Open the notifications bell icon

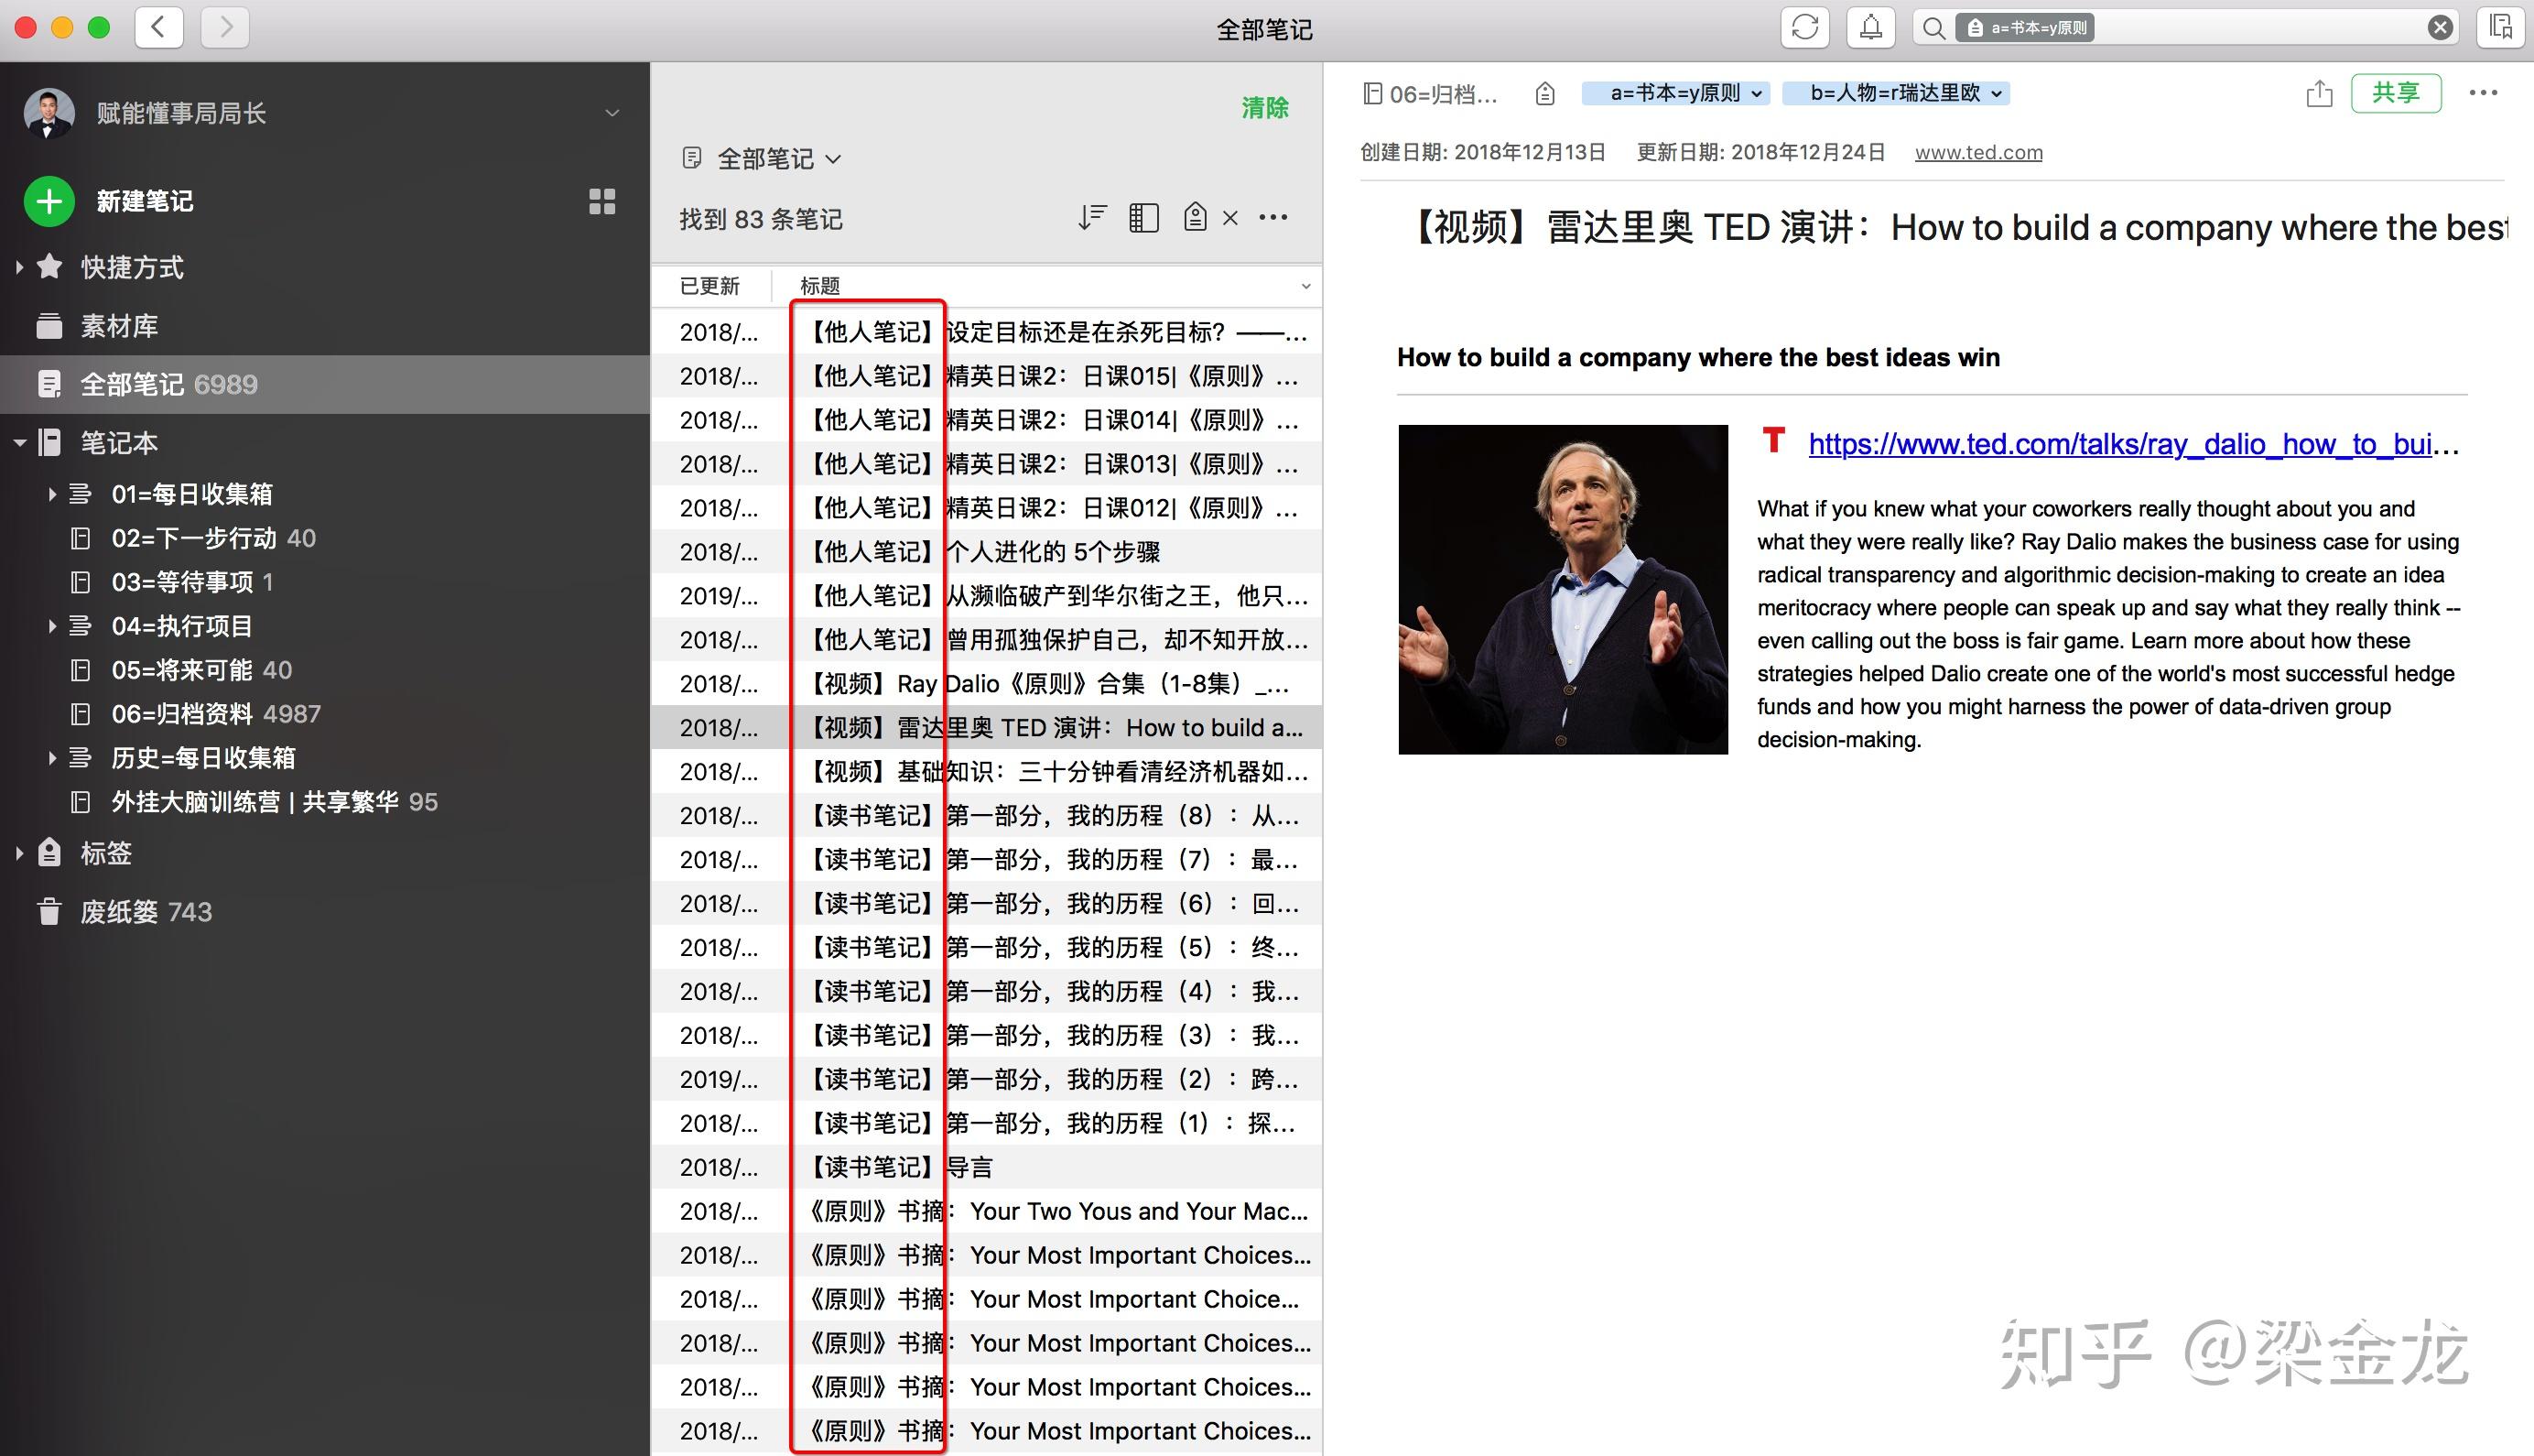click(x=1870, y=27)
